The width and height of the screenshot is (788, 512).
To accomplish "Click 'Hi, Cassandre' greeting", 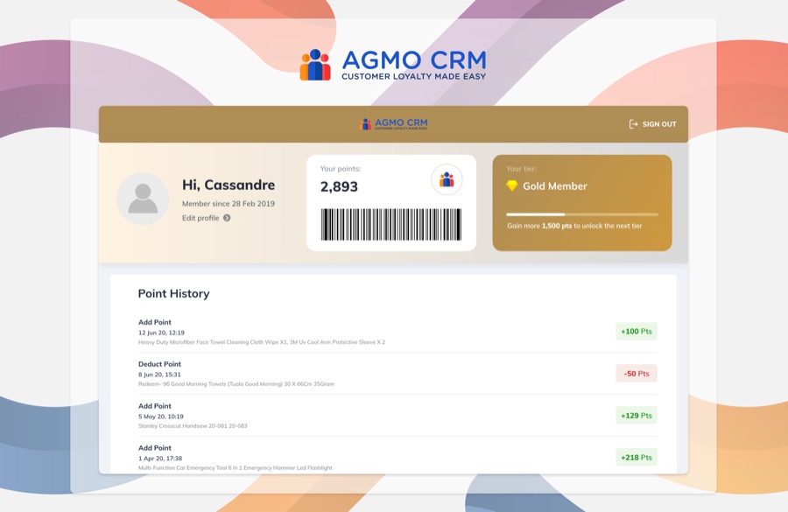I will click(x=229, y=185).
